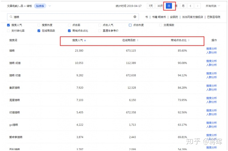
Task: Expand the 标准版 version dropdown chevron
Action: 50,6
